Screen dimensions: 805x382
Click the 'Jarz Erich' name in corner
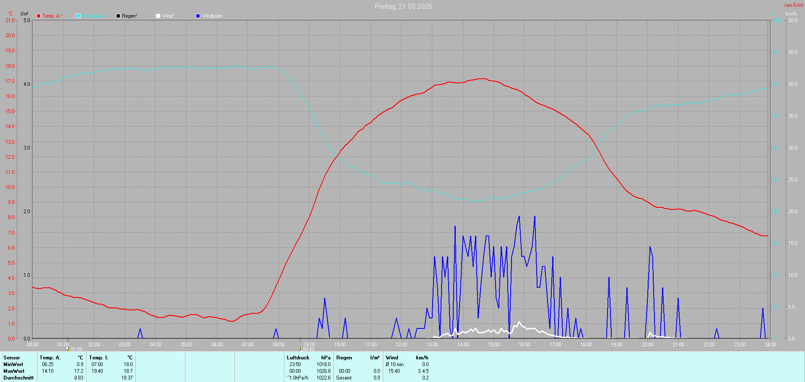click(x=794, y=5)
